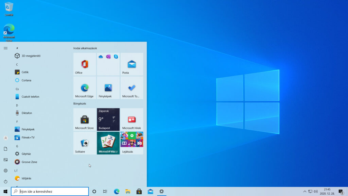
Task: Click the Skype icon in the folder tile
Action: [116, 57]
